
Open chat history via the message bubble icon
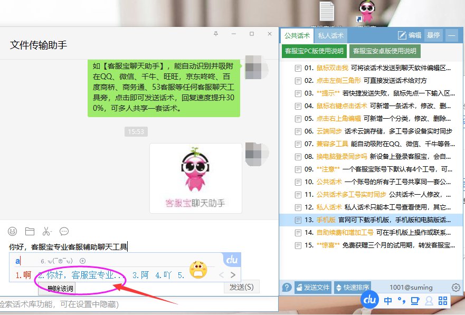coord(64,231)
